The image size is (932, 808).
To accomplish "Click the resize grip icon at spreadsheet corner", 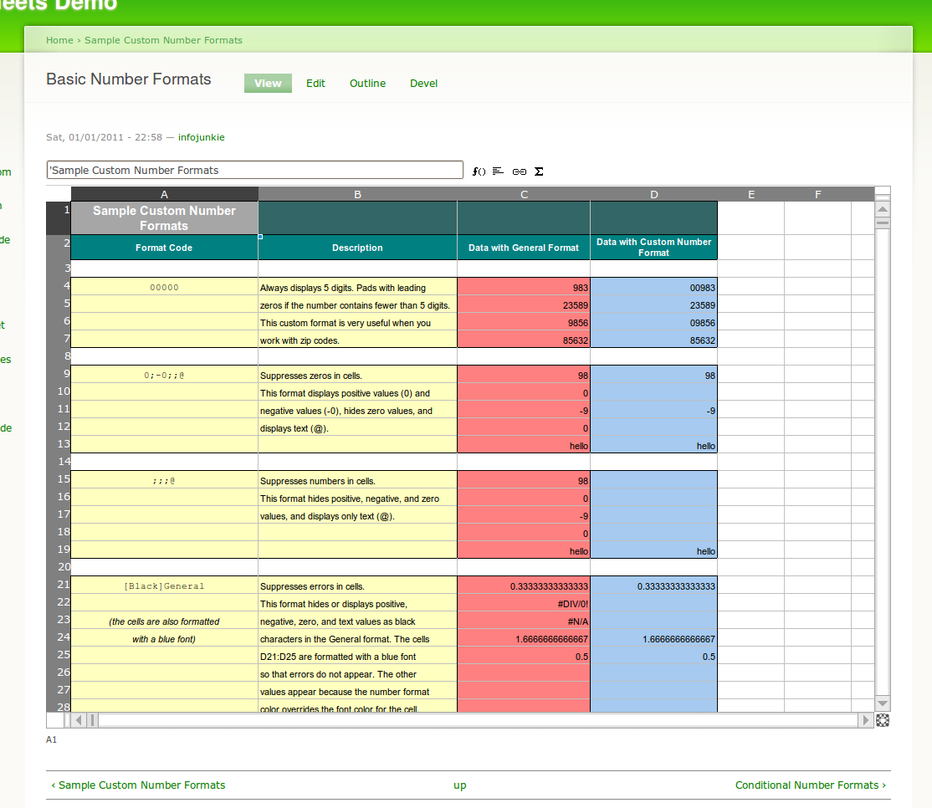I will pos(883,720).
